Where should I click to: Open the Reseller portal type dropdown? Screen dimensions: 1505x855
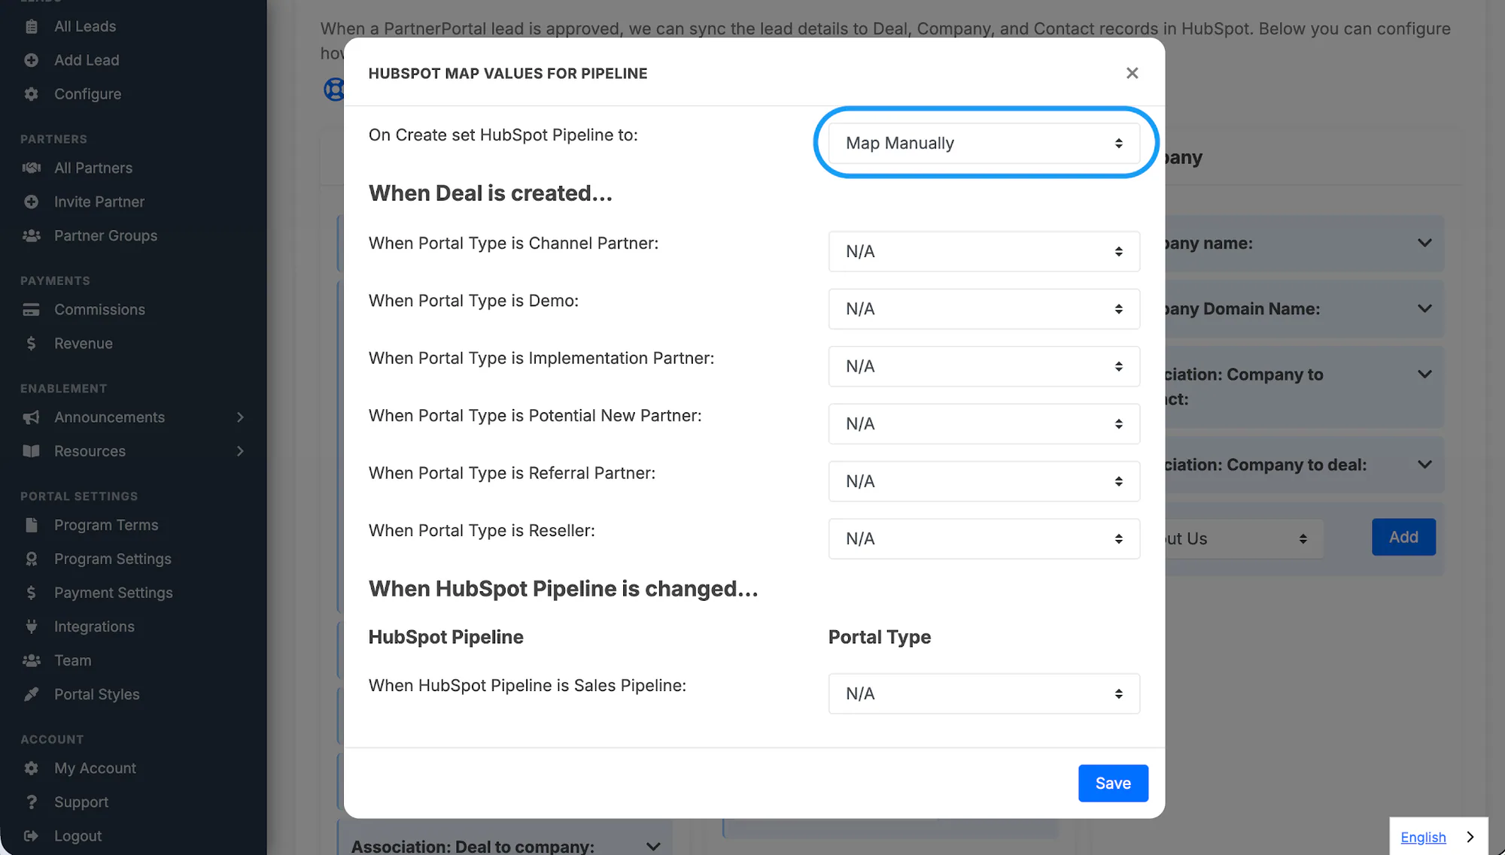coord(984,538)
